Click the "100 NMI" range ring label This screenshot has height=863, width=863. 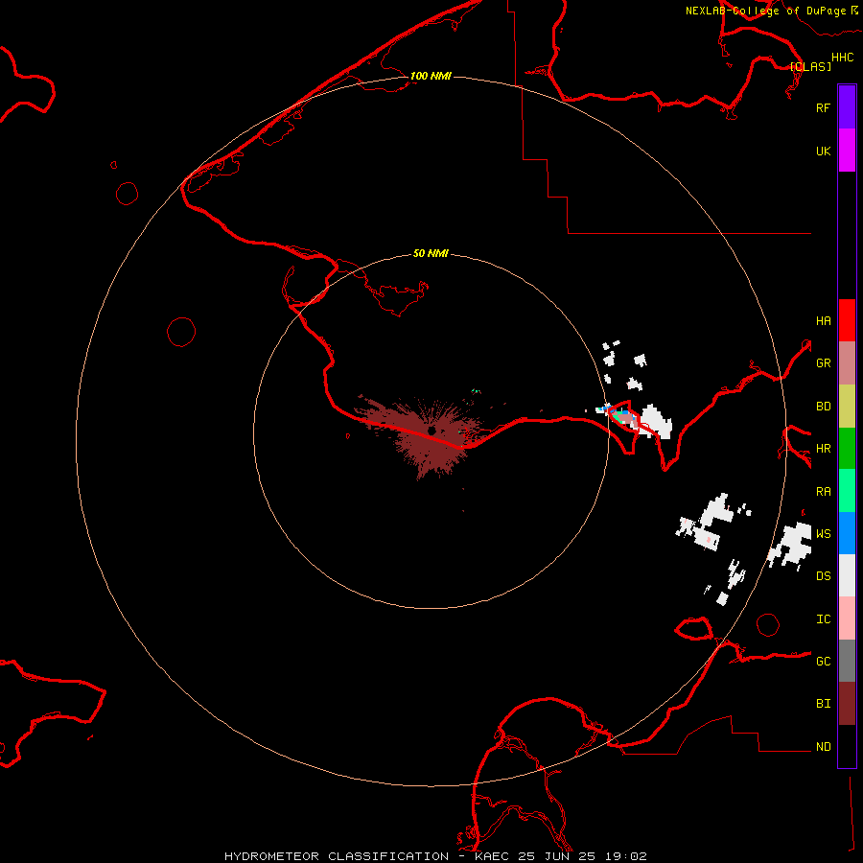[x=431, y=76]
